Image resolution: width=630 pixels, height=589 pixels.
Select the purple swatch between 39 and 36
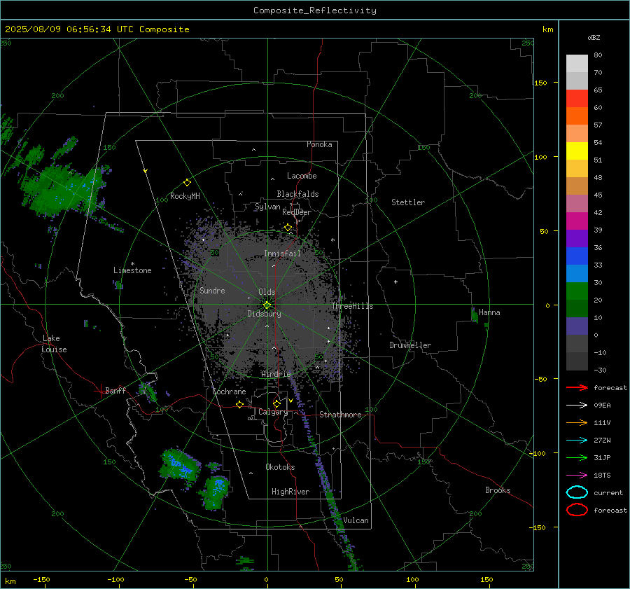coord(577,238)
